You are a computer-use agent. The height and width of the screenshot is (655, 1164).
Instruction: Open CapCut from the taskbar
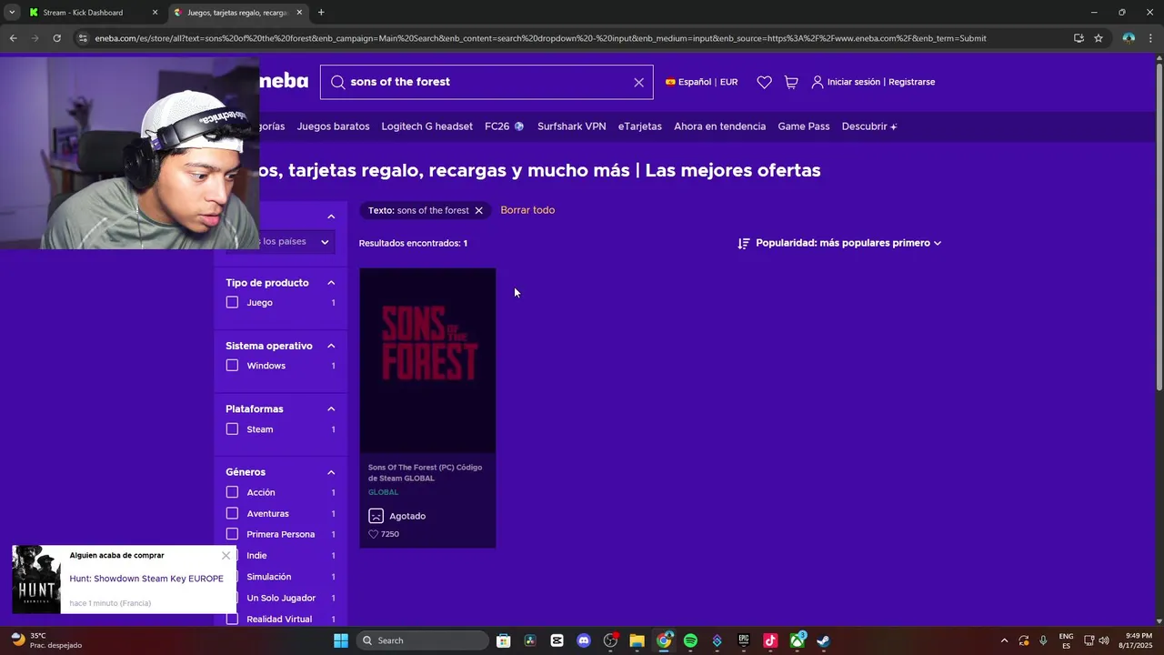pyautogui.click(x=557, y=640)
